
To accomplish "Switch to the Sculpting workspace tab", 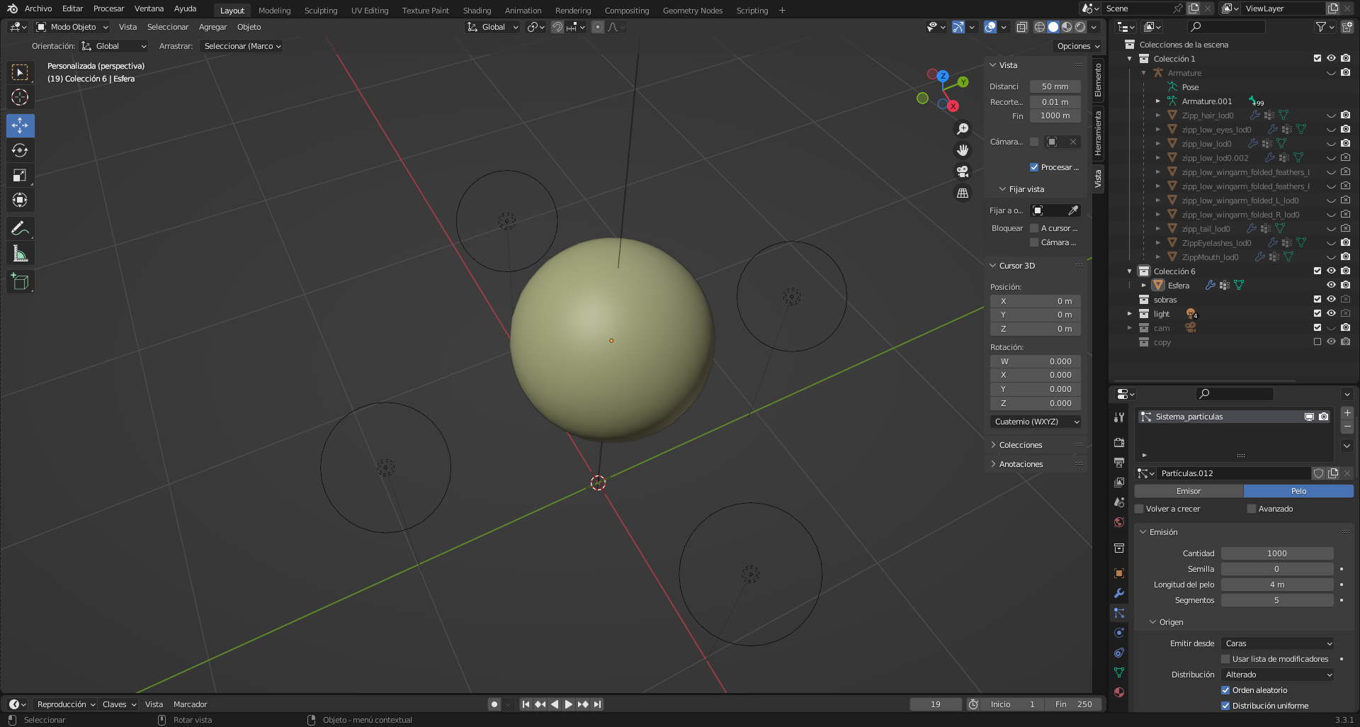I will coord(320,11).
